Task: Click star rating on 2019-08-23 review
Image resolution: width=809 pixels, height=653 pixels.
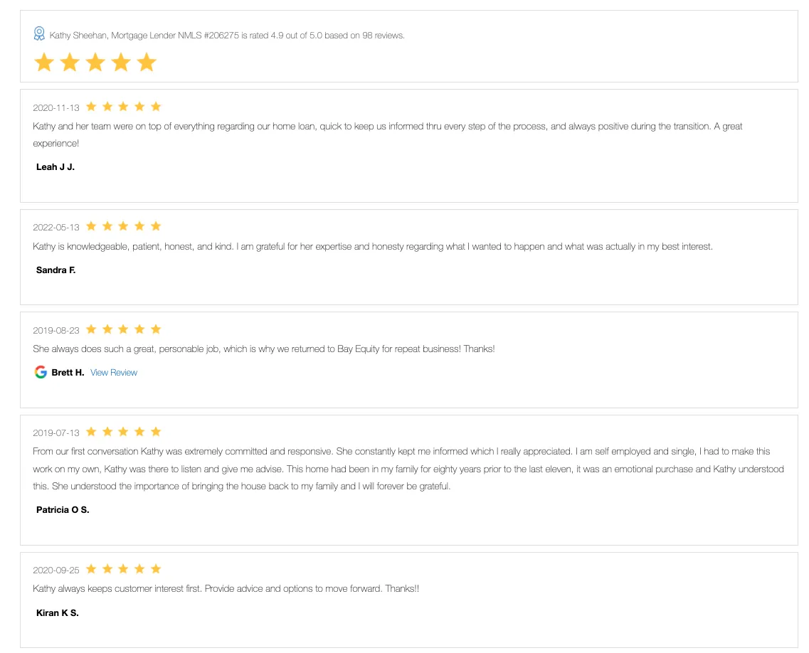Action: pos(123,329)
